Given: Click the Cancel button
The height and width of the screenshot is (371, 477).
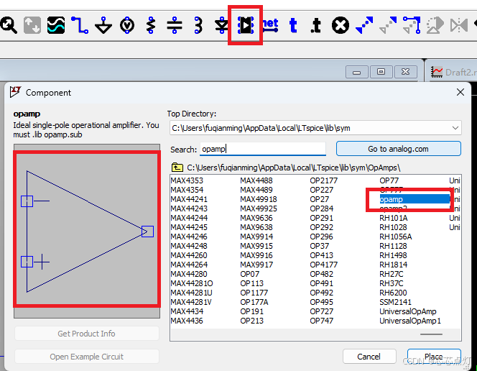Looking at the screenshot, I should click(369, 357).
